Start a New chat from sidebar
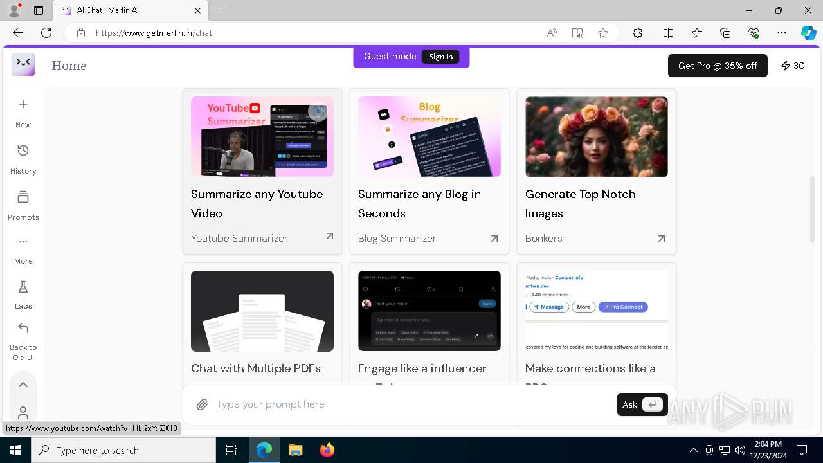Screen dimensions: 823x463 click(x=23, y=113)
